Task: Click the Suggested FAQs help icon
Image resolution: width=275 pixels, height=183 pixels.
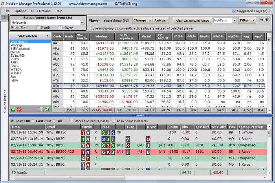Action: (x=234, y=11)
